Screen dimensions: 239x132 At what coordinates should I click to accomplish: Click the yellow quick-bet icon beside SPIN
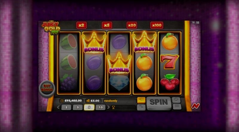tap(141, 100)
